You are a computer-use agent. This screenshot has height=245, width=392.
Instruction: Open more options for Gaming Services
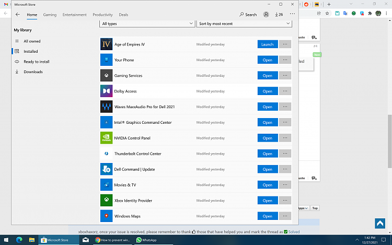point(285,75)
